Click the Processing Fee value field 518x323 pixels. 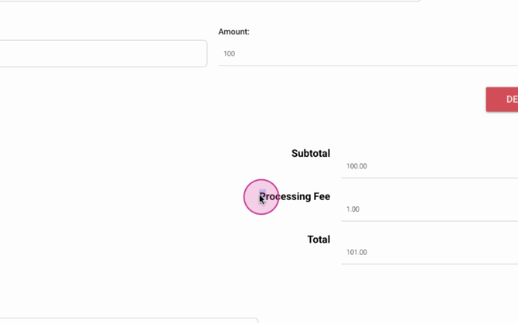point(429,209)
